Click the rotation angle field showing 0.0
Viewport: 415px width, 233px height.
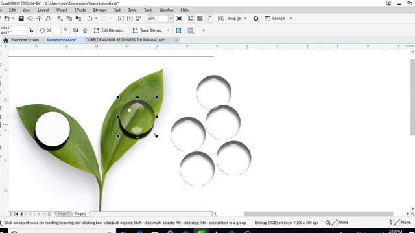click(x=53, y=30)
